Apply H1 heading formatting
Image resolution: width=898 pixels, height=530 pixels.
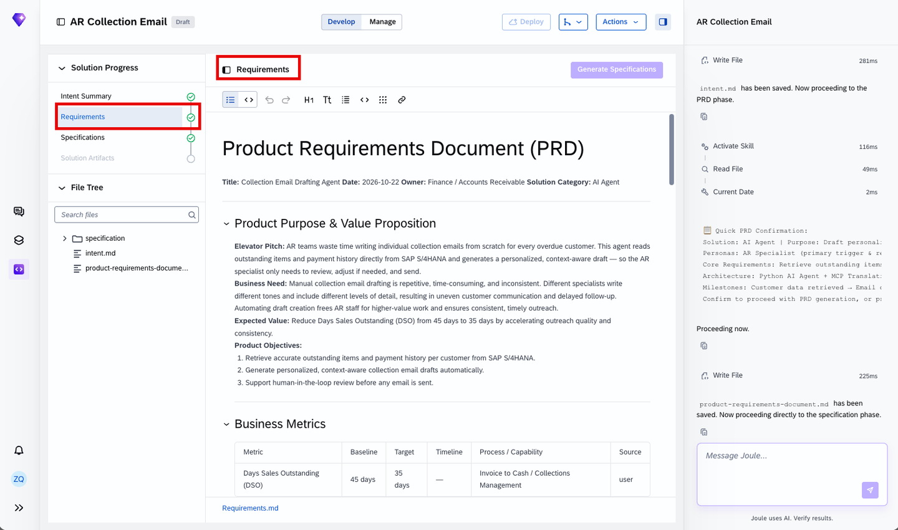(x=309, y=100)
